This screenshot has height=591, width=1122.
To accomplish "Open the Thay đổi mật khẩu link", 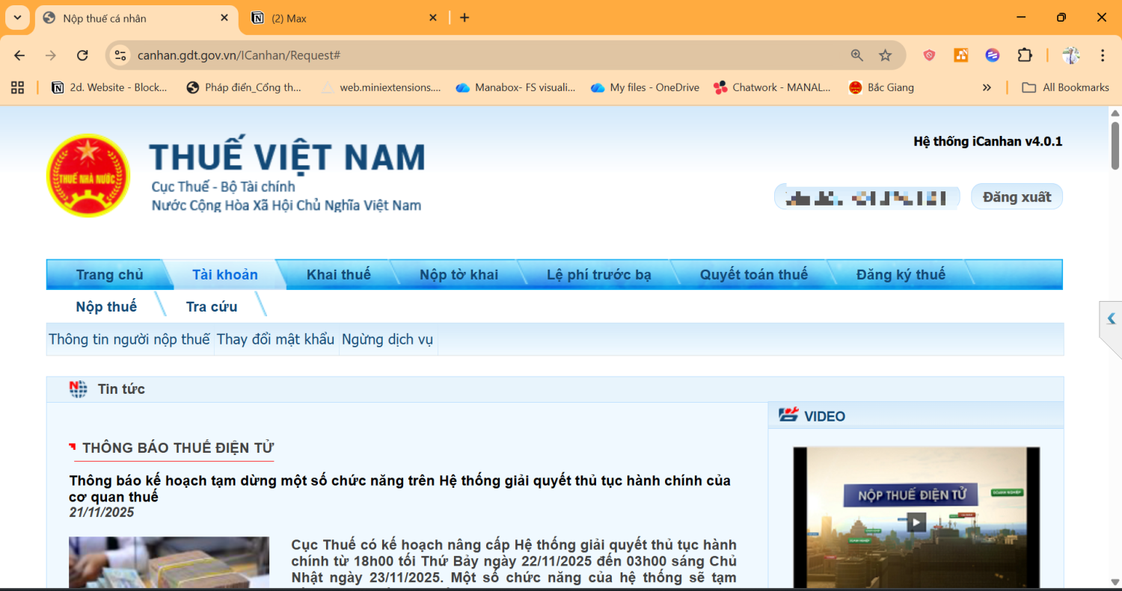I will [x=275, y=339].
